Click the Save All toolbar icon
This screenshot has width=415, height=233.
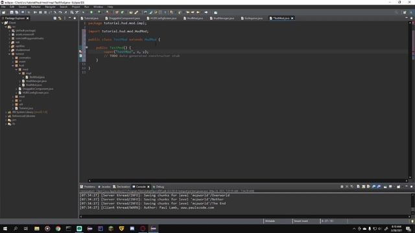pyautogui.click(x=17, y=12)
